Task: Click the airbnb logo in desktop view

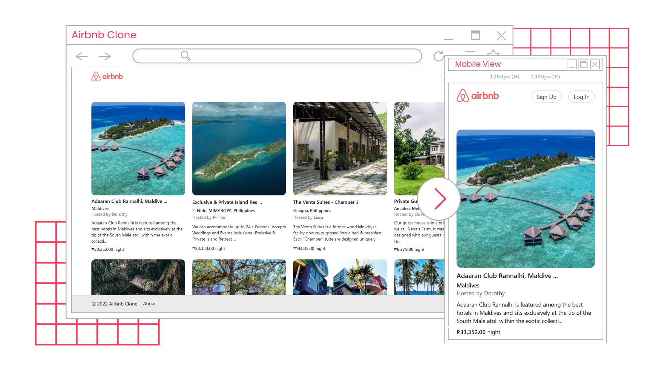Action: pyautogui.click(x=107, y=77)
